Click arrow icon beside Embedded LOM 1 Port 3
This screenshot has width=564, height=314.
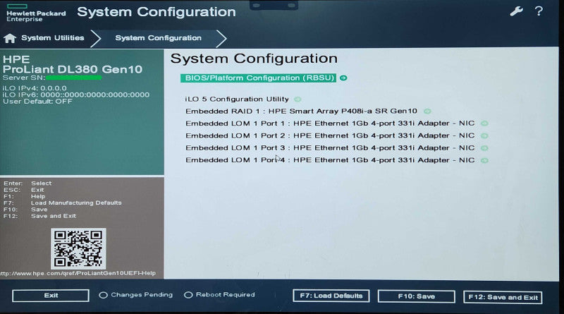click(x=484, y=148)
